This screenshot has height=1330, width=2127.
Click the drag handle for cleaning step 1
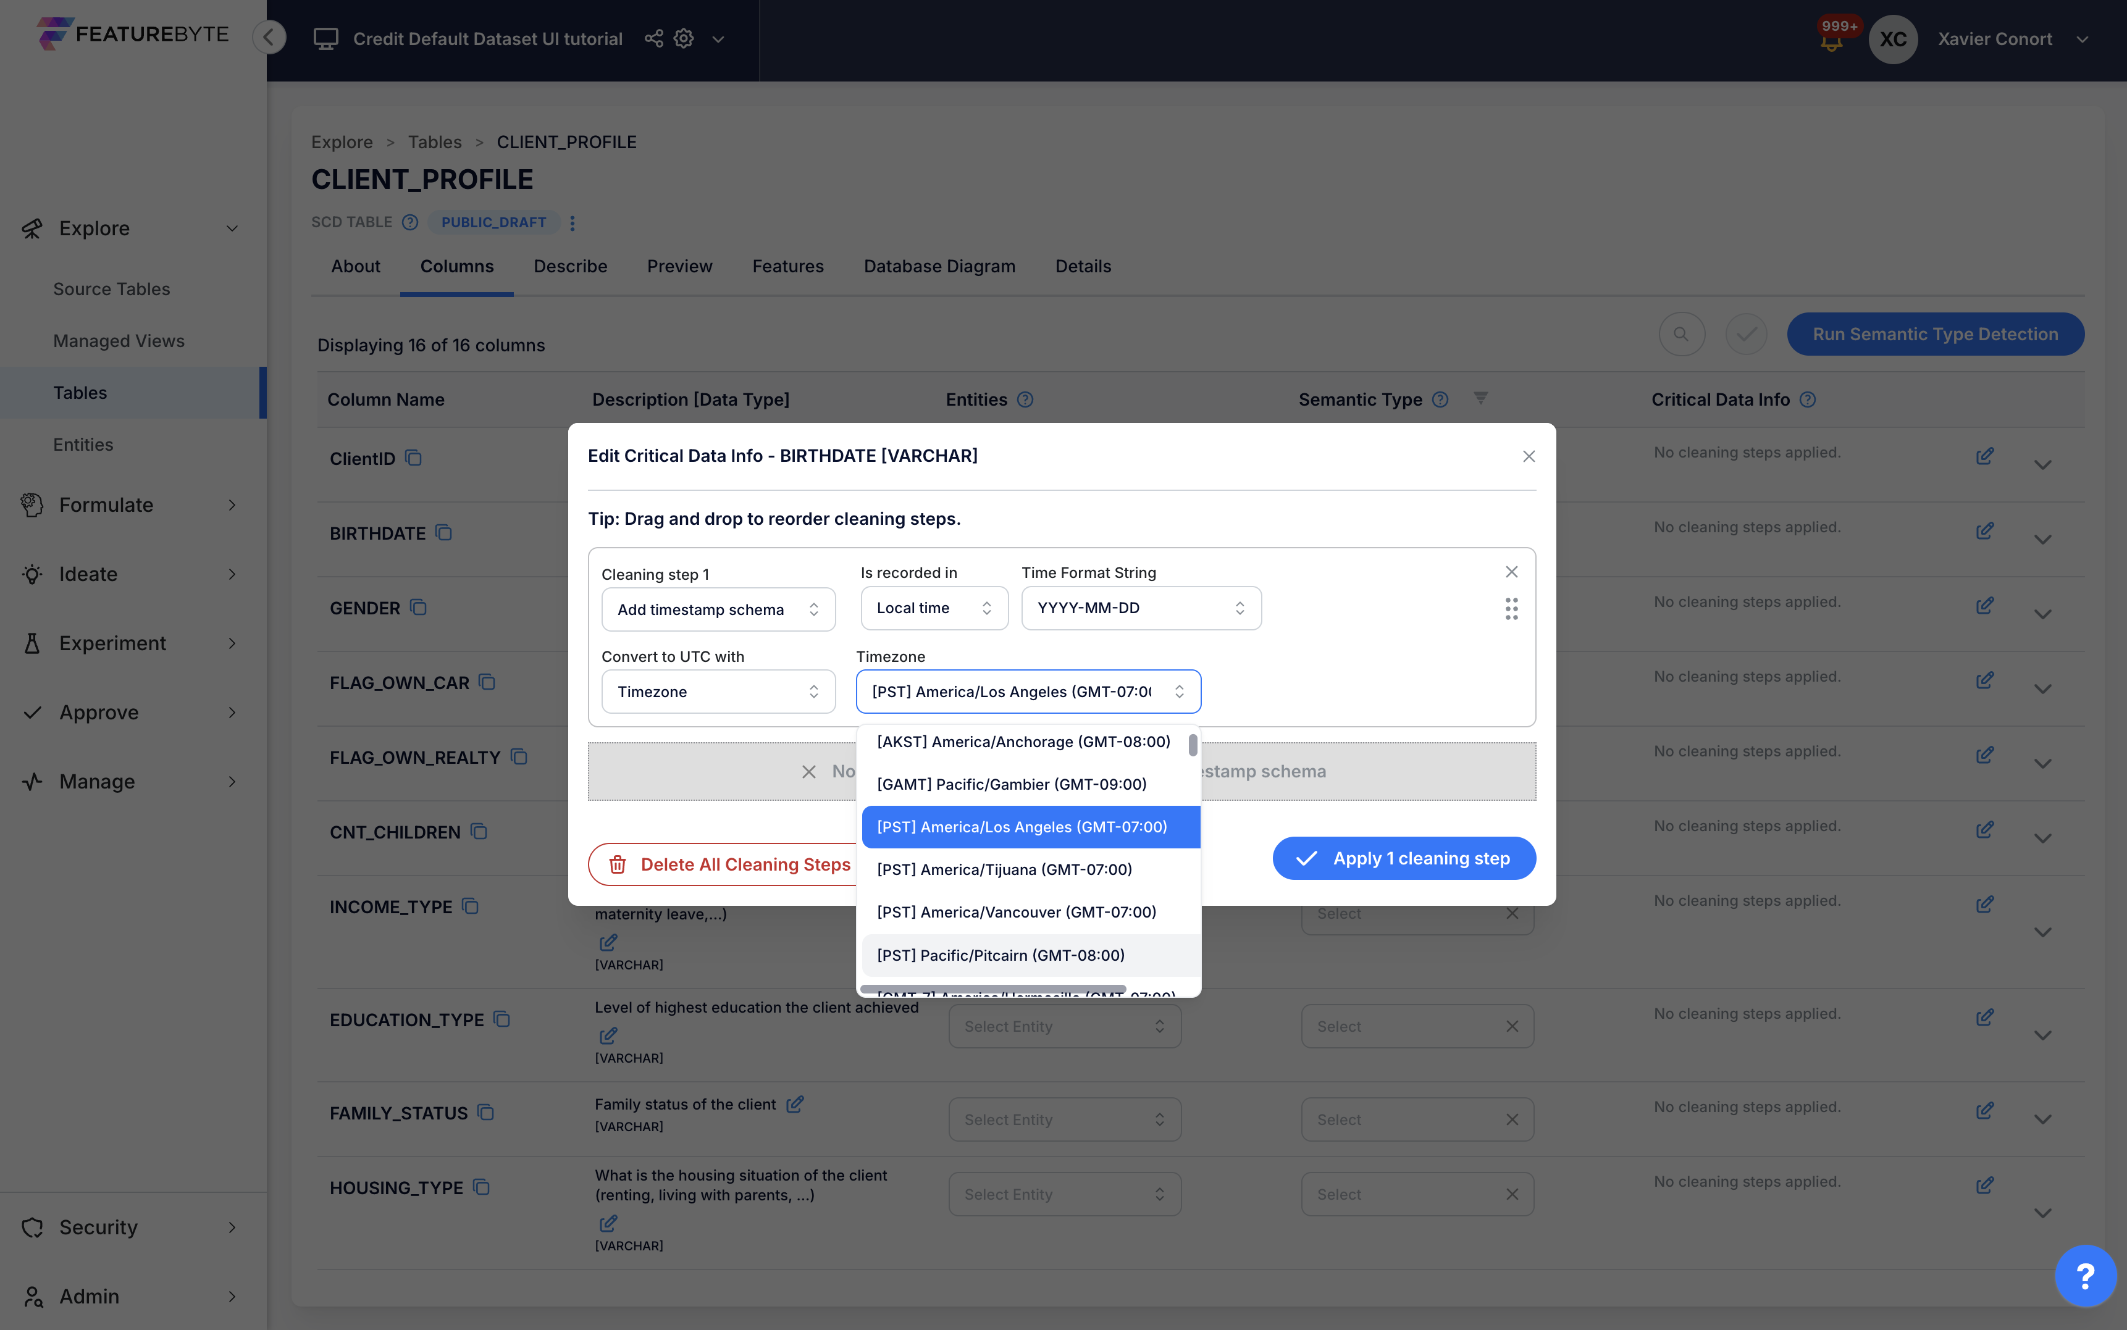1511,609
